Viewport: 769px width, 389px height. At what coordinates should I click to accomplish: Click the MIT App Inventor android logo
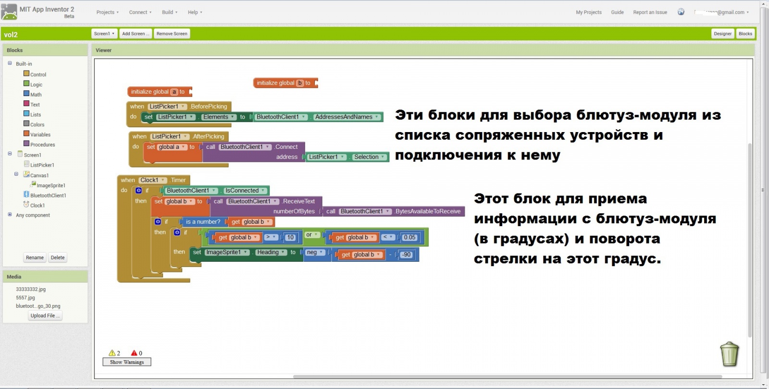(x=9, y=12)
